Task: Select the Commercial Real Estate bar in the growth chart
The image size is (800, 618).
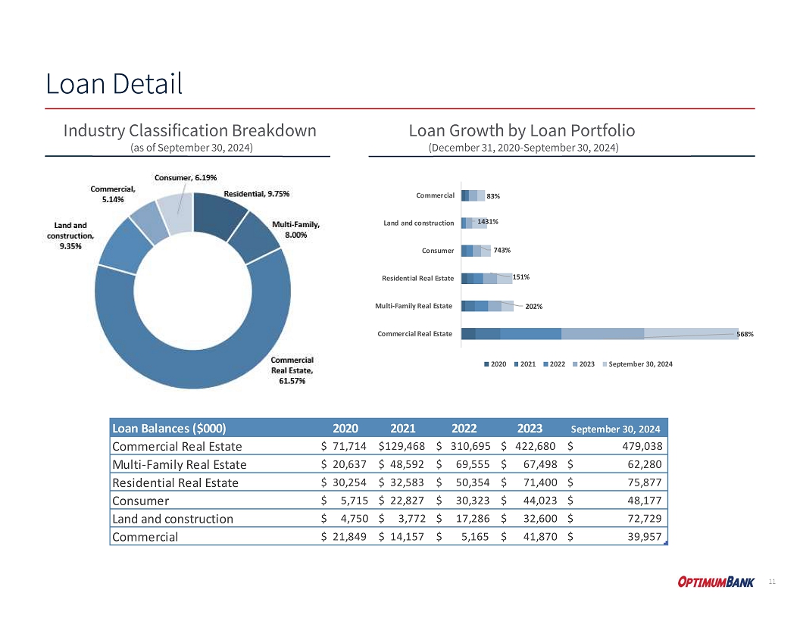Action: point(598,334)
